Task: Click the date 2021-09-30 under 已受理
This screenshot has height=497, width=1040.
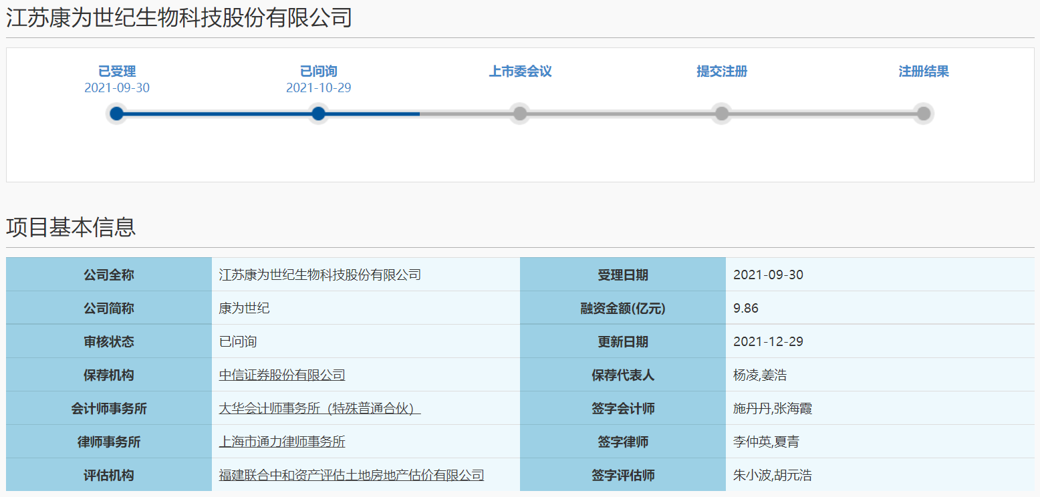Action: [x=117, y=88]
